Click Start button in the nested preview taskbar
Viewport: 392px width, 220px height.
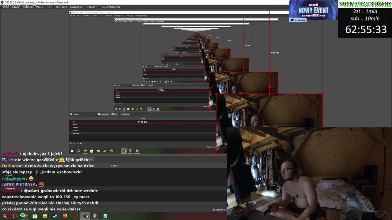pyautogui.click(x=72, y=151)
